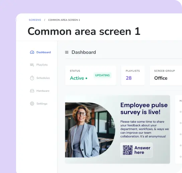182x173 pixels.
Task: Click the Settings gear icon
Action: 32,104
